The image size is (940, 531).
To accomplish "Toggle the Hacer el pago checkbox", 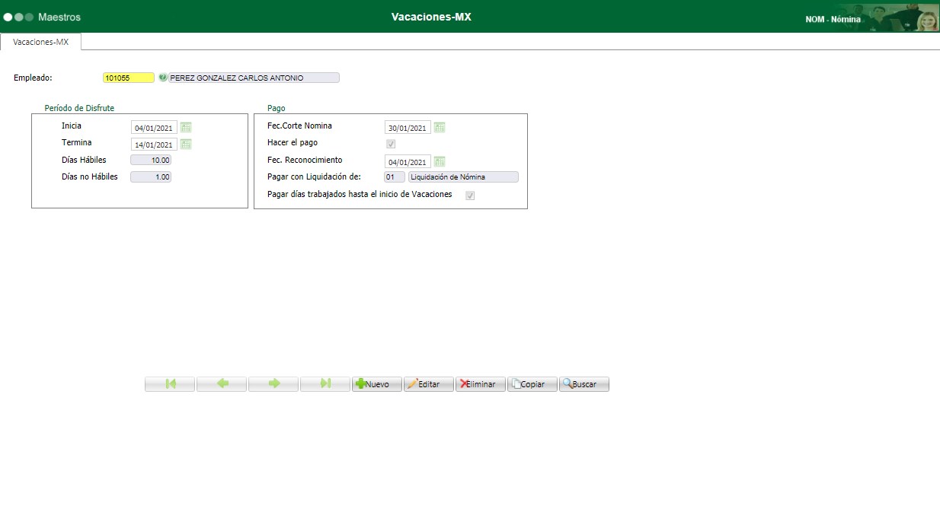I will (x=391, y=144).
